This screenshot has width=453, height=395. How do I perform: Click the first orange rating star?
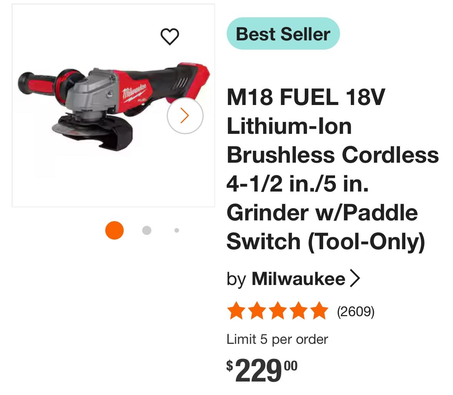point(235,311)
